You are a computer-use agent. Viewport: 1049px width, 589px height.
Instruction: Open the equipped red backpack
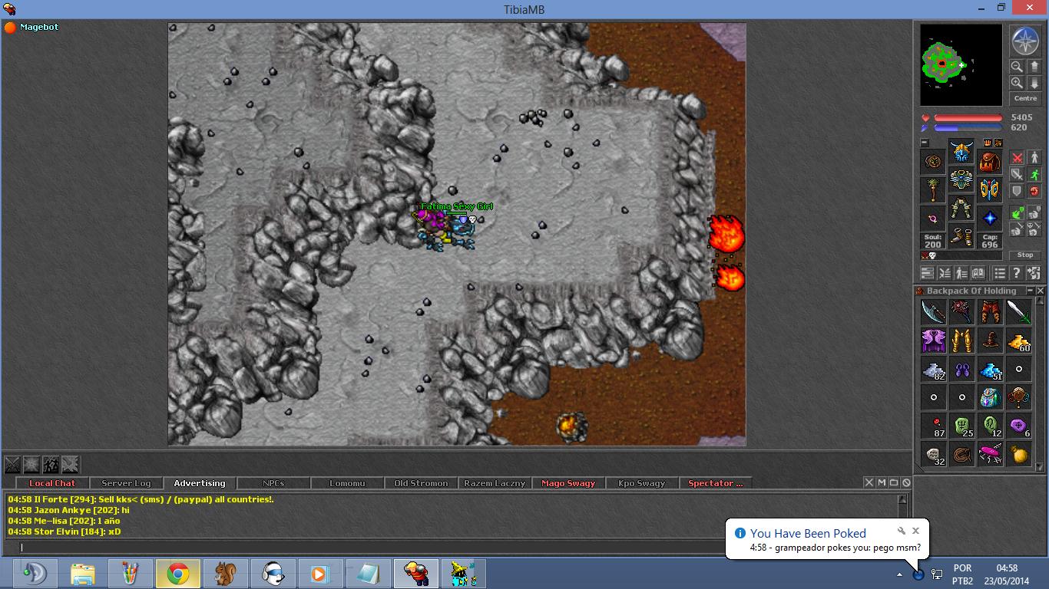[990, 162]
